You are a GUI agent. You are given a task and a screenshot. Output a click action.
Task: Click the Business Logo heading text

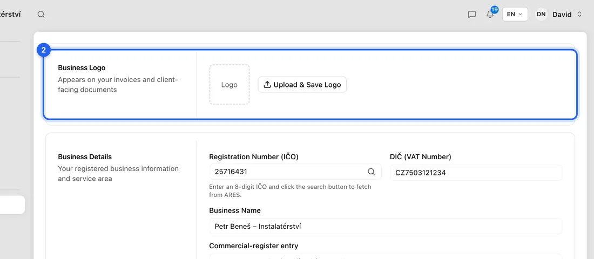click(82, 68)
